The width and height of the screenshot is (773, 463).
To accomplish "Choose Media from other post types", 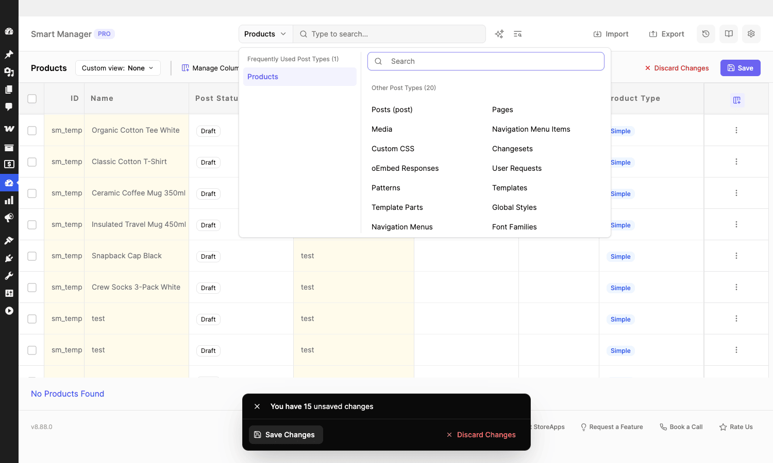I will 382,129.
